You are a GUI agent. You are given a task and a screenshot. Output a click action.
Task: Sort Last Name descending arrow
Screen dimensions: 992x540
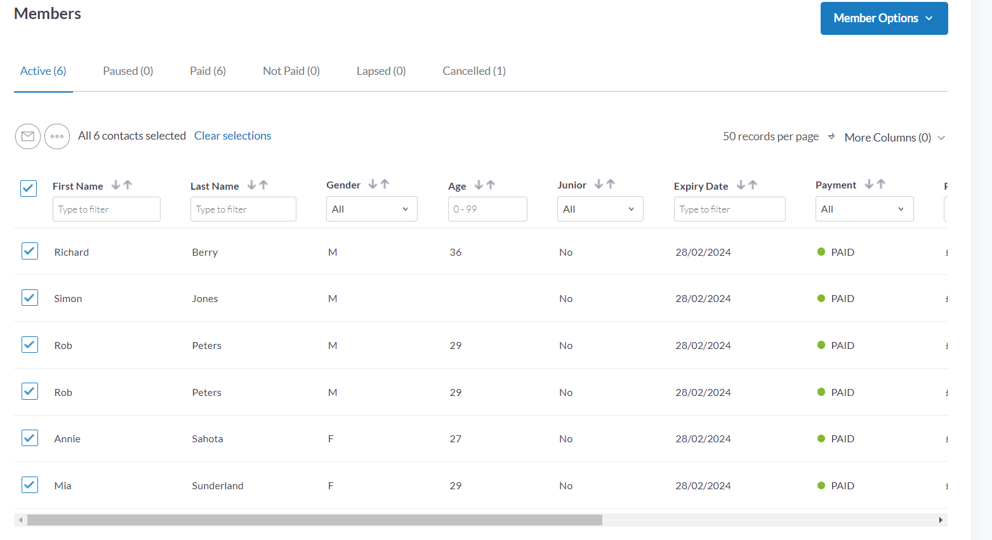coord(251,185)
